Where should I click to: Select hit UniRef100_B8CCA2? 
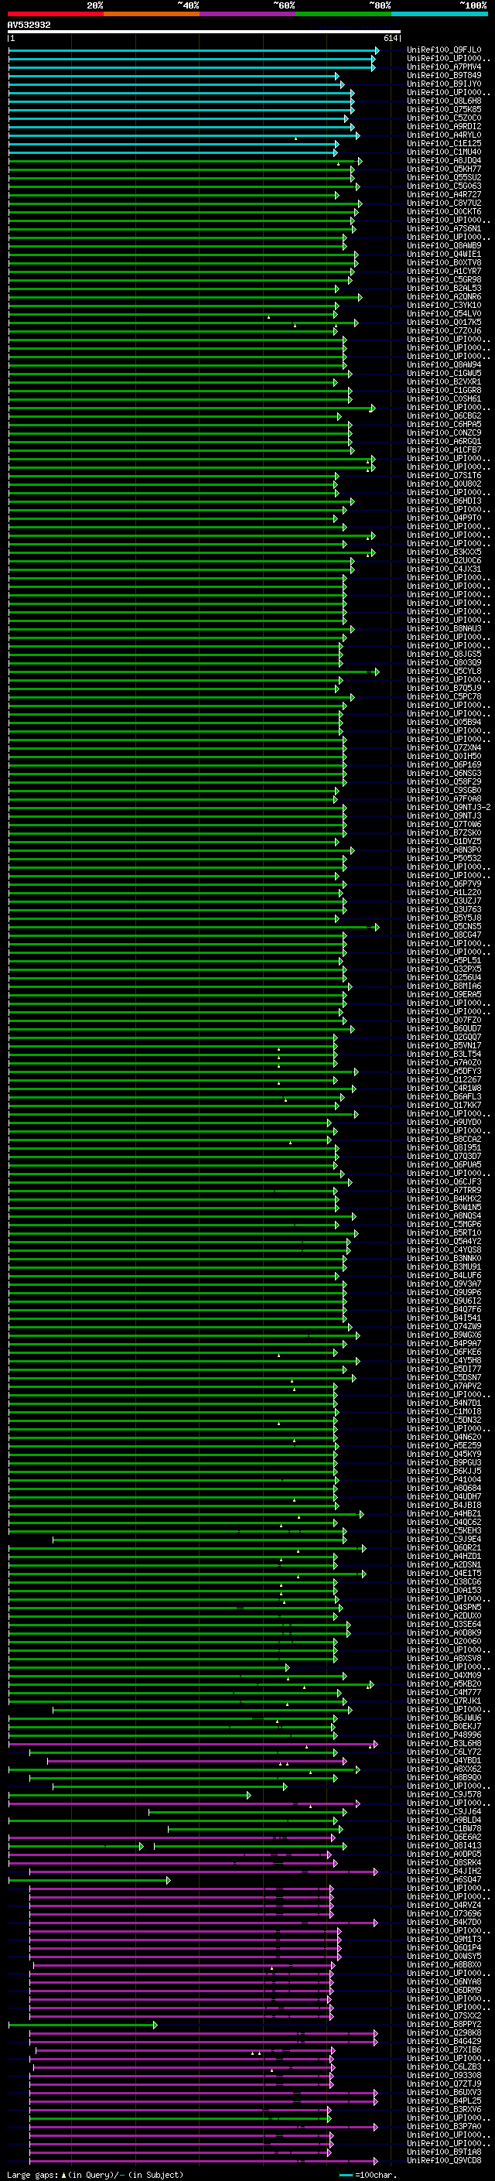[443, 1140]
